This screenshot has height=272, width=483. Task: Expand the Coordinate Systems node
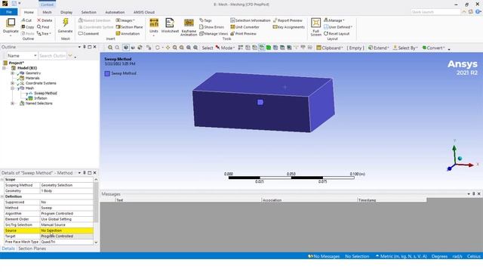click(x=13, y=83)
